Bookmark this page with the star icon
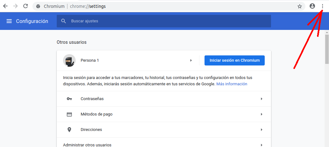This screenshot has height=147, width=329. [x=299, y=6]
